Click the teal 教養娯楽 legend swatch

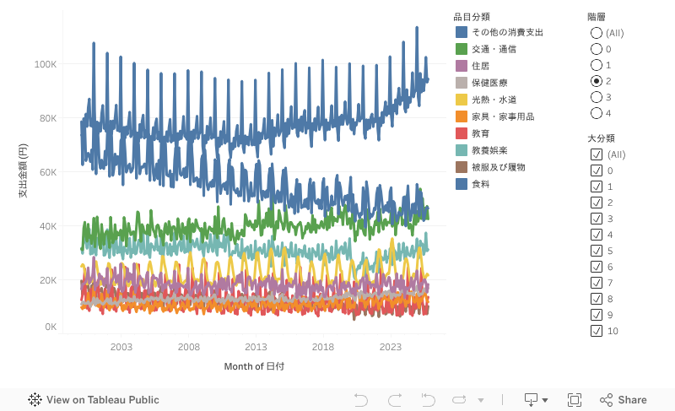(462, 150)
